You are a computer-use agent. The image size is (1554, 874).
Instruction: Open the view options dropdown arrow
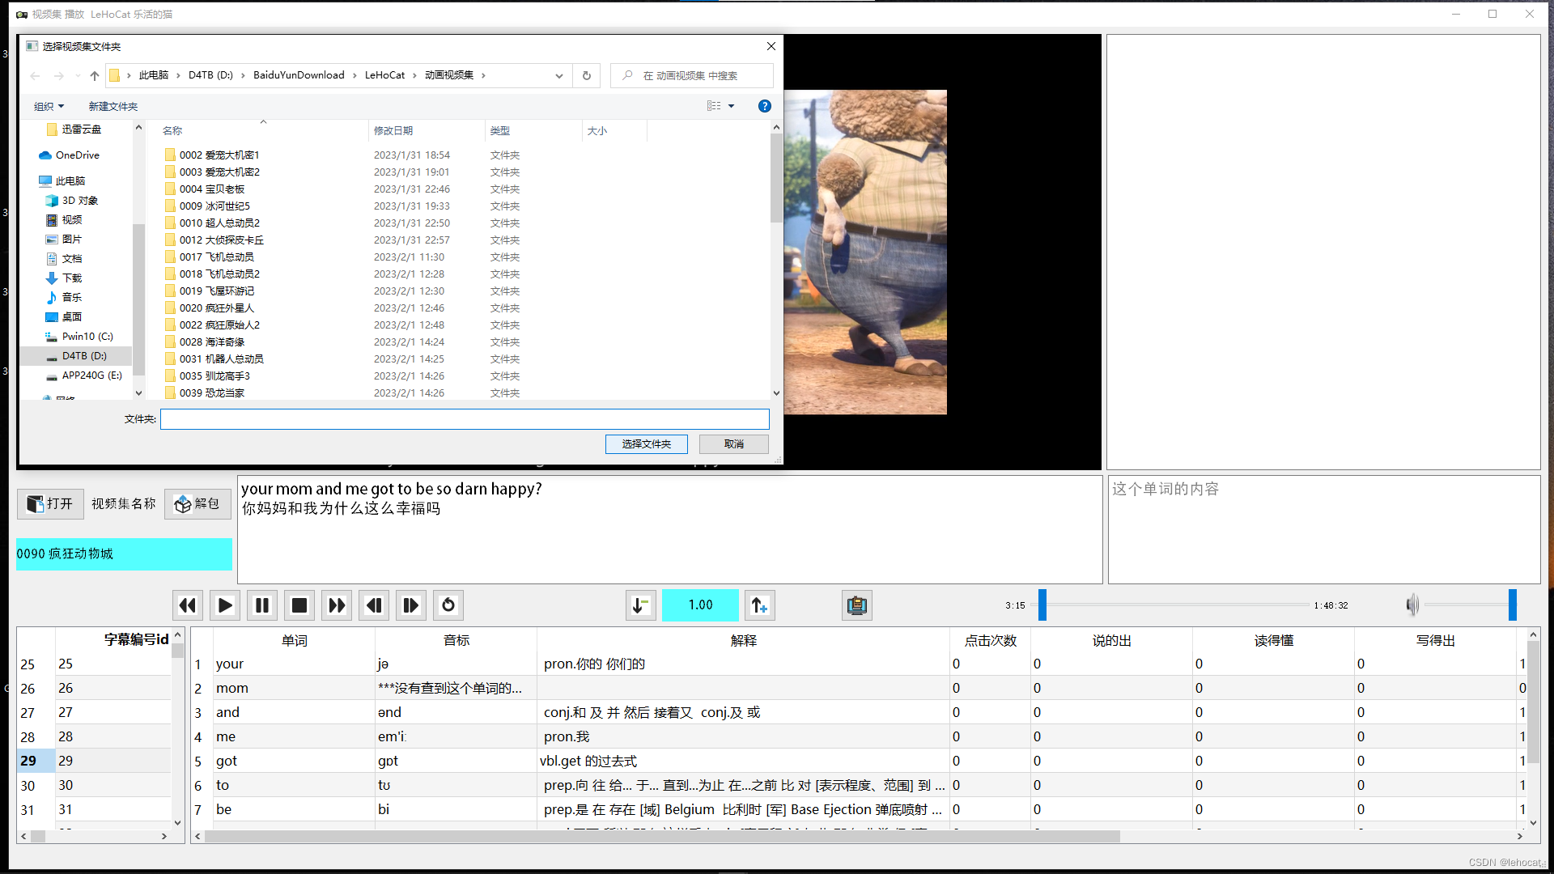731,106
